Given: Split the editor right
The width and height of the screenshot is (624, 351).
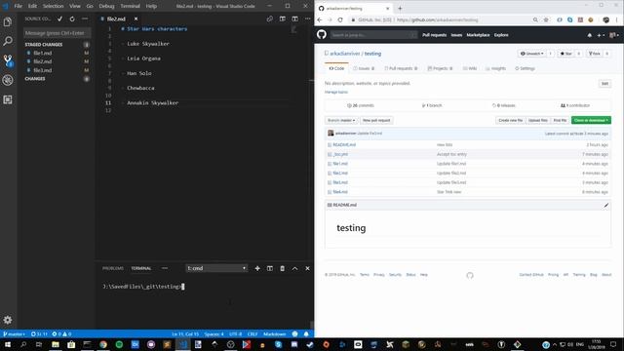Looking at the screenshot, I should pos(294,19).
